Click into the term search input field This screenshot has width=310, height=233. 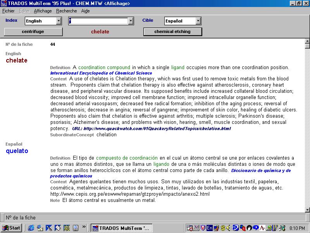point(98,21)
